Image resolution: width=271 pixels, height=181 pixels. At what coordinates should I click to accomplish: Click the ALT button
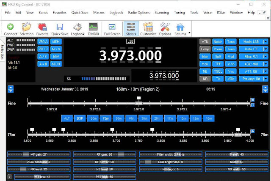(x=67, y=118)
